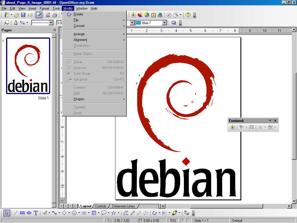The image size is (297, 223).
Task: Expand the line style dropdown
Action: [51, 23]
